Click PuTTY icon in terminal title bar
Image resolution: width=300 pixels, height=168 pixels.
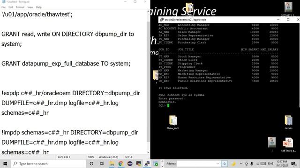point(162,20)
